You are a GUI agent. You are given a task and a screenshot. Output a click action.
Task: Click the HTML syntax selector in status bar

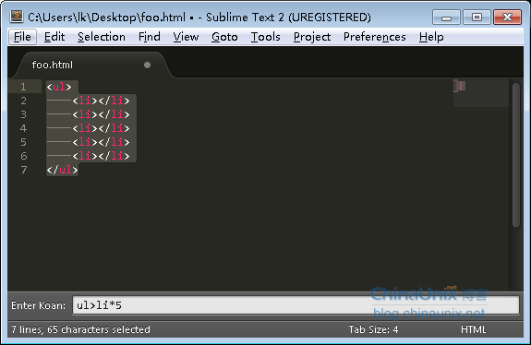473,329
